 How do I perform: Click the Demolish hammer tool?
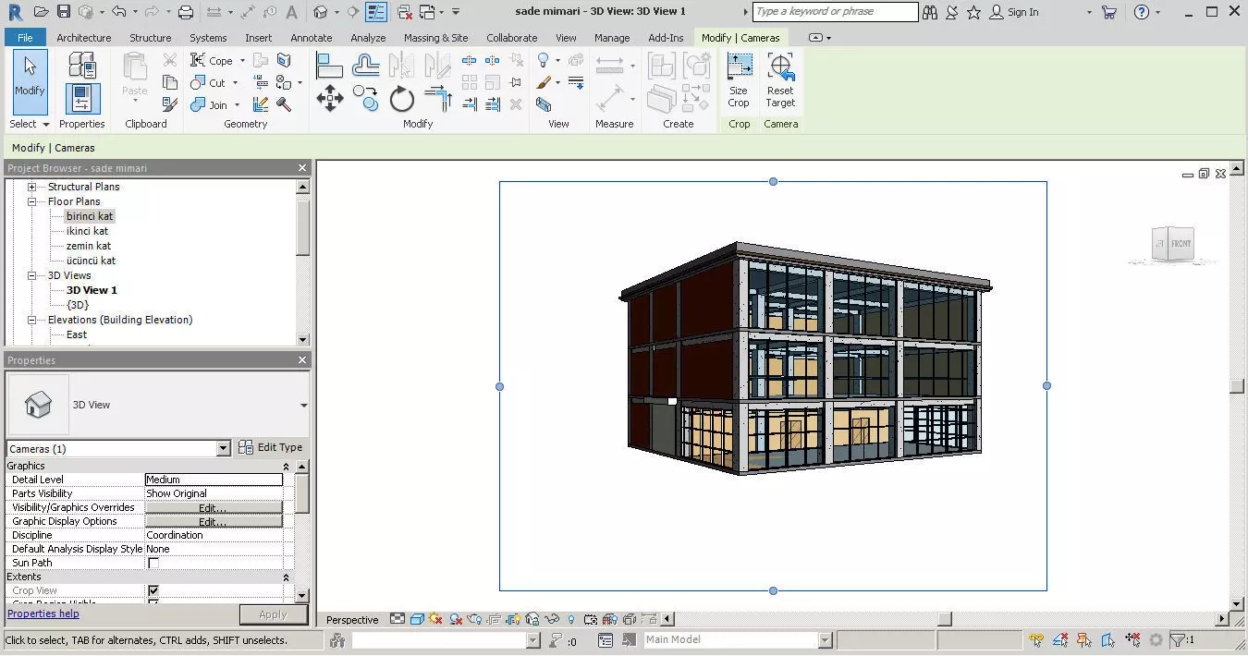tap(284, 104)
